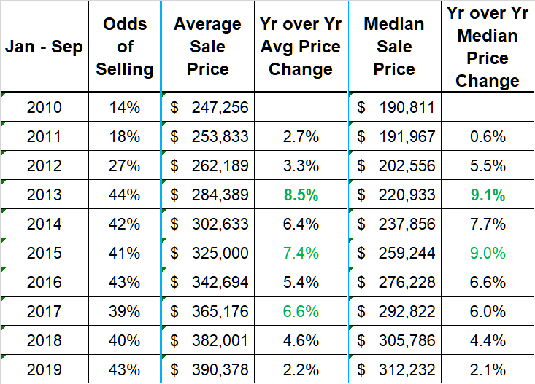Click the 2016 median price $276,228
This screenshot has height=384, width=535.
(x=396, y=283)
